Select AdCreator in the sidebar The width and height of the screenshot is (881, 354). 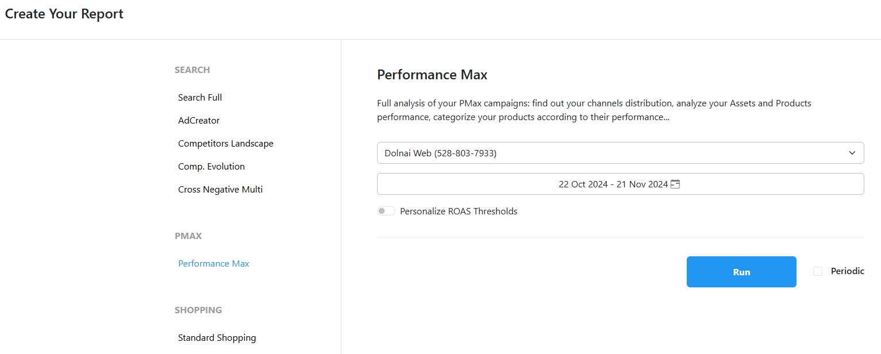click(x=199, y=121)
